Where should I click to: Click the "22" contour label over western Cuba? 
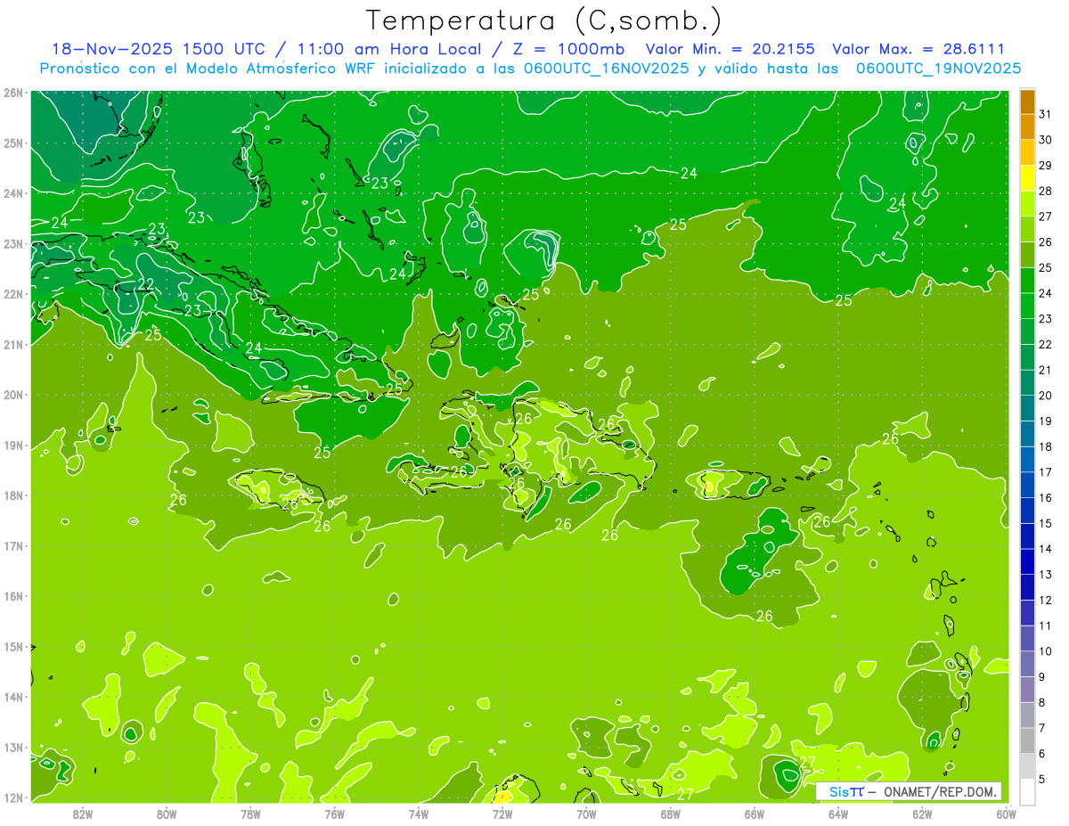(x=146, y=285)
